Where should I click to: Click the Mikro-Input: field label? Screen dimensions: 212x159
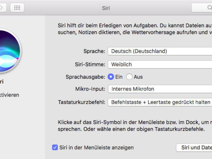[x=90, y=89]
